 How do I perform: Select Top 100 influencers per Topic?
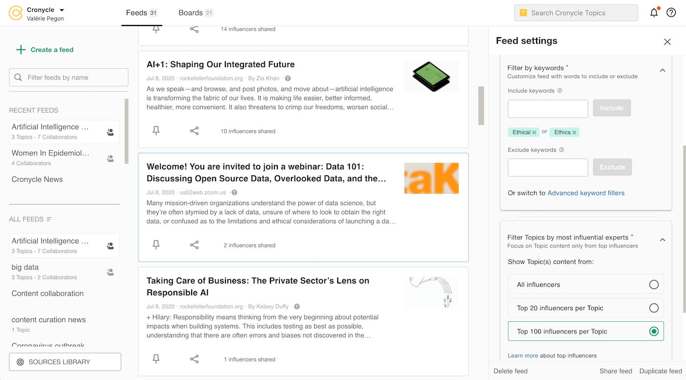coord(654,332)
